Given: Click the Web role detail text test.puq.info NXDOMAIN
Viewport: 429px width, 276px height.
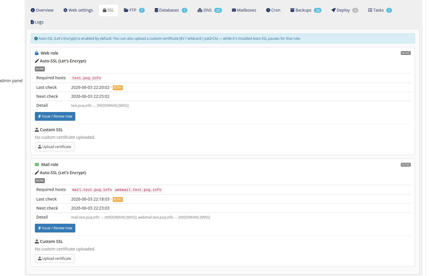Looking at the screenshot, I should pyautogui.click(x=100, y=106).
